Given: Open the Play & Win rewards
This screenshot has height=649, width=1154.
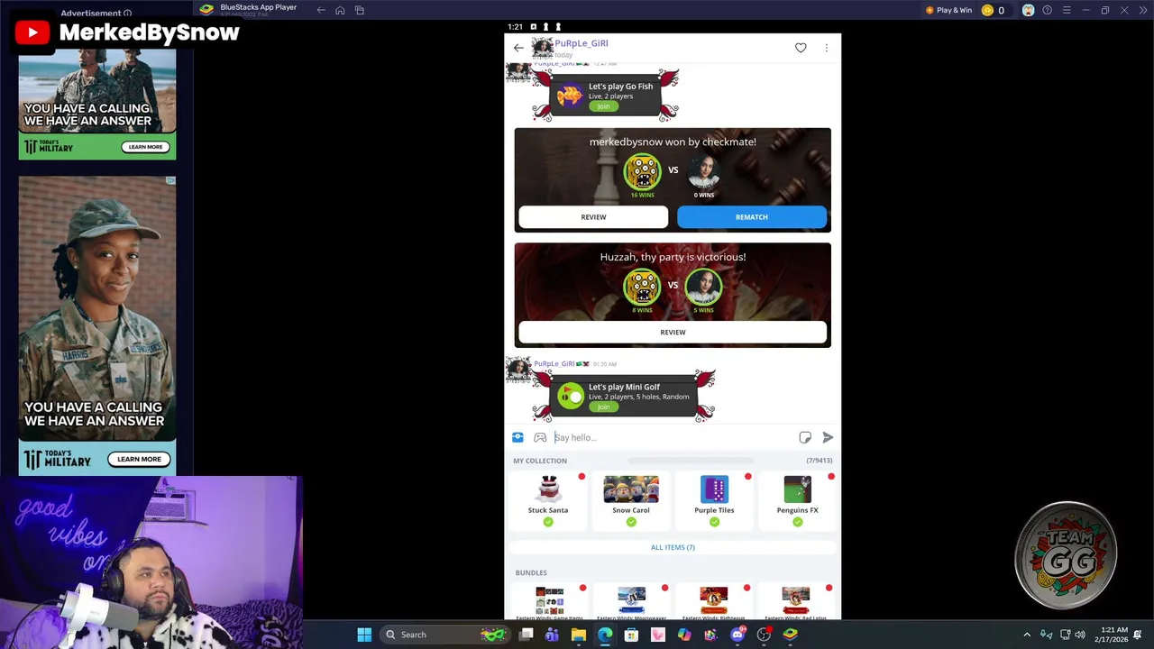Looking at the screenshot, I should (948, 10).
